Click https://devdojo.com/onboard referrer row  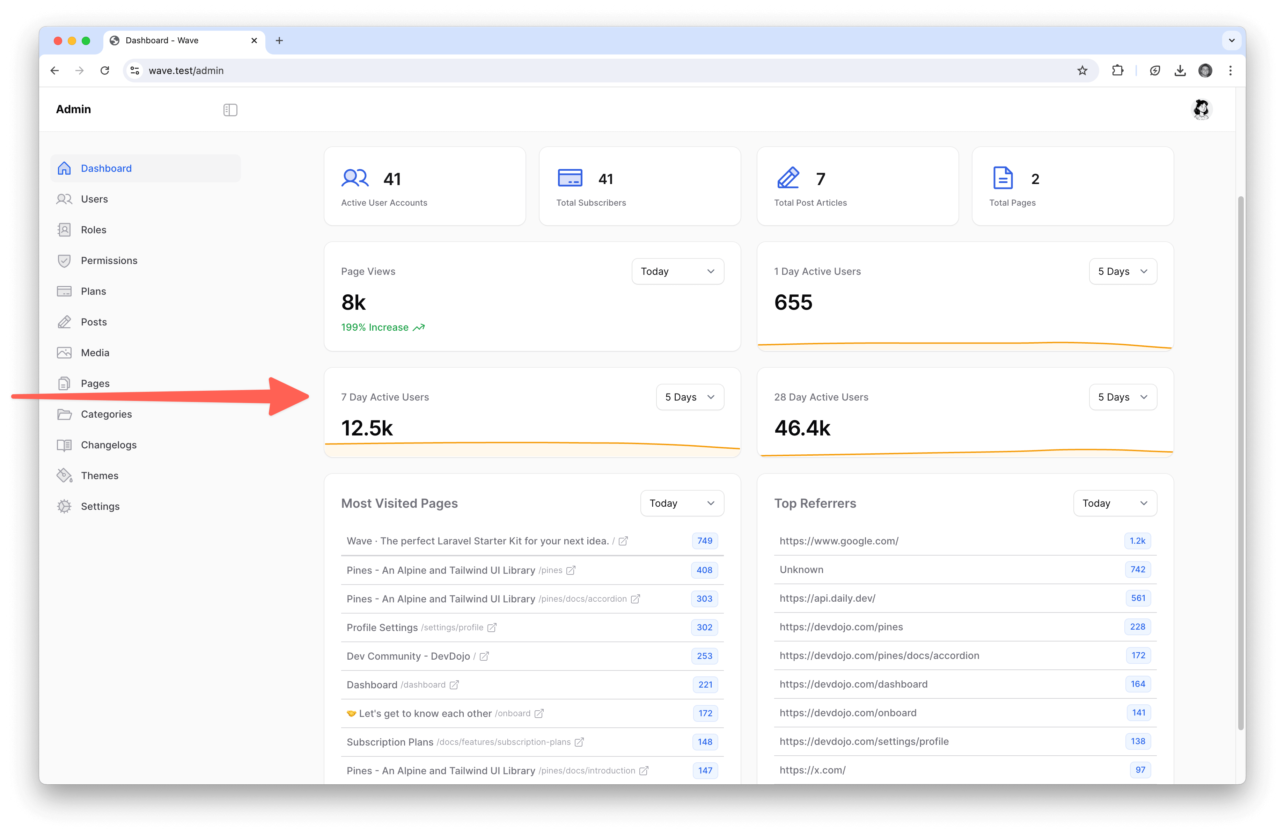pyautogui.click(x=965, y=713)
